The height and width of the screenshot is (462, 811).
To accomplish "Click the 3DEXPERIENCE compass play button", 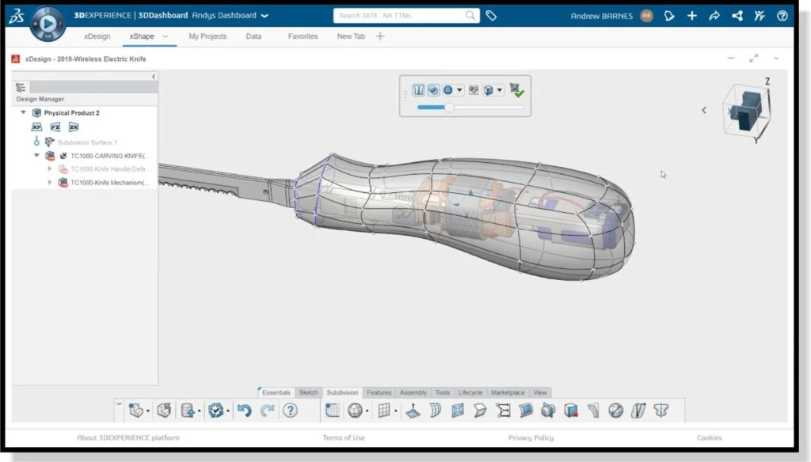I will click(47, 24).
